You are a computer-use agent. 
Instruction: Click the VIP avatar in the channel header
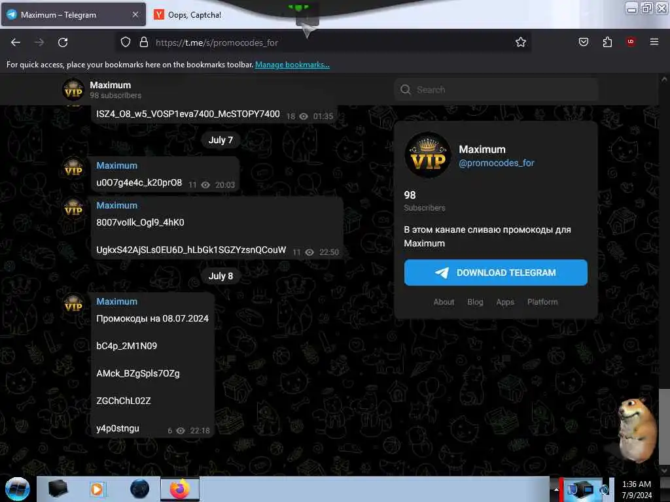[73, 90]
